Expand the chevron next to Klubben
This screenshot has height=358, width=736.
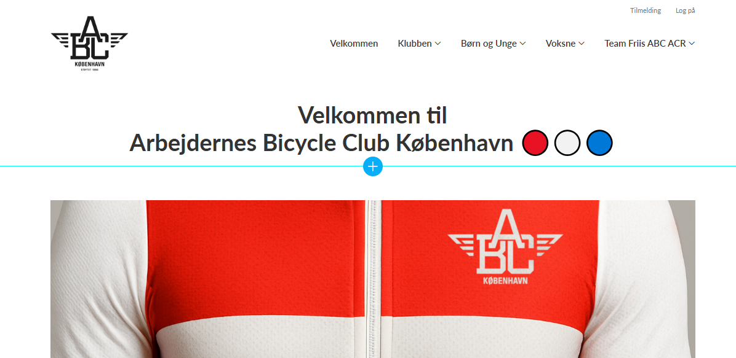tap(438, 44)
